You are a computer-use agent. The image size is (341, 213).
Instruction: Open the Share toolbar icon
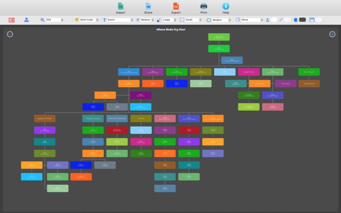148,6
